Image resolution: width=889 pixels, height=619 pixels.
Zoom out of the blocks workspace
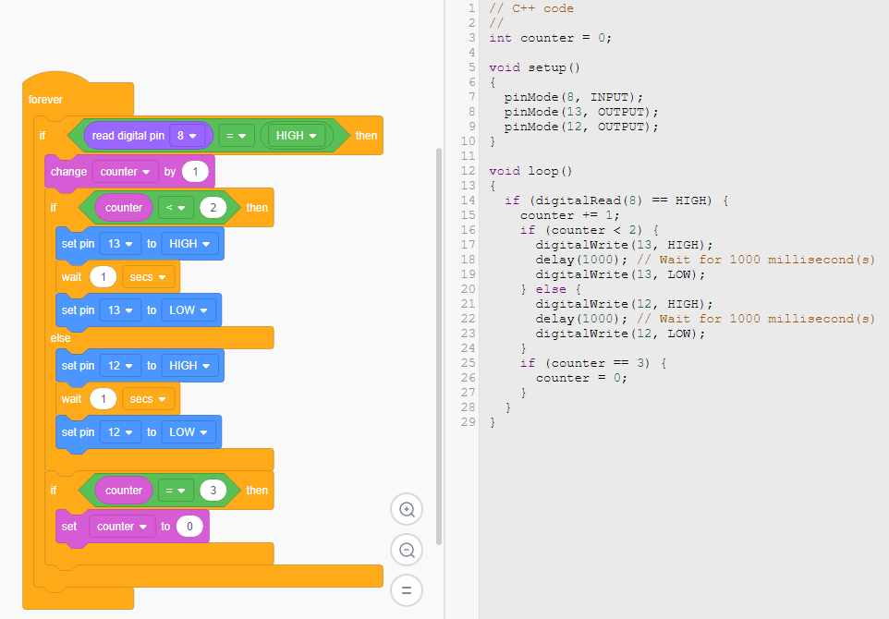[407, 550]
